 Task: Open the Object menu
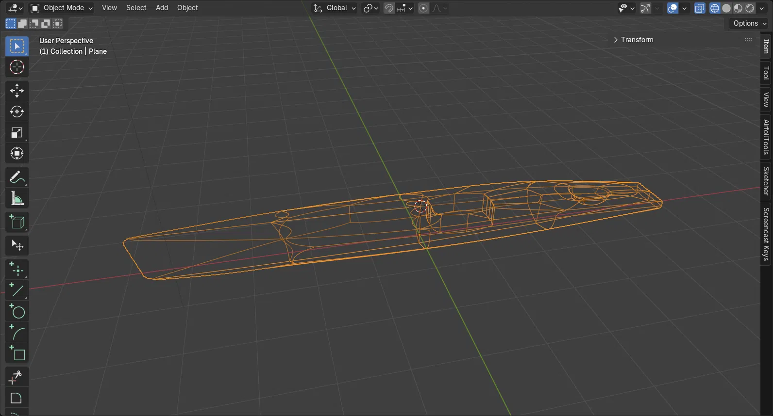point(187,8)
